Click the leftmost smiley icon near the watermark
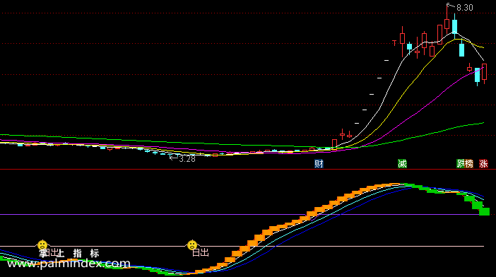Viewport: 496px width, 277px height. pyautogui.click(x=42, y=245)
